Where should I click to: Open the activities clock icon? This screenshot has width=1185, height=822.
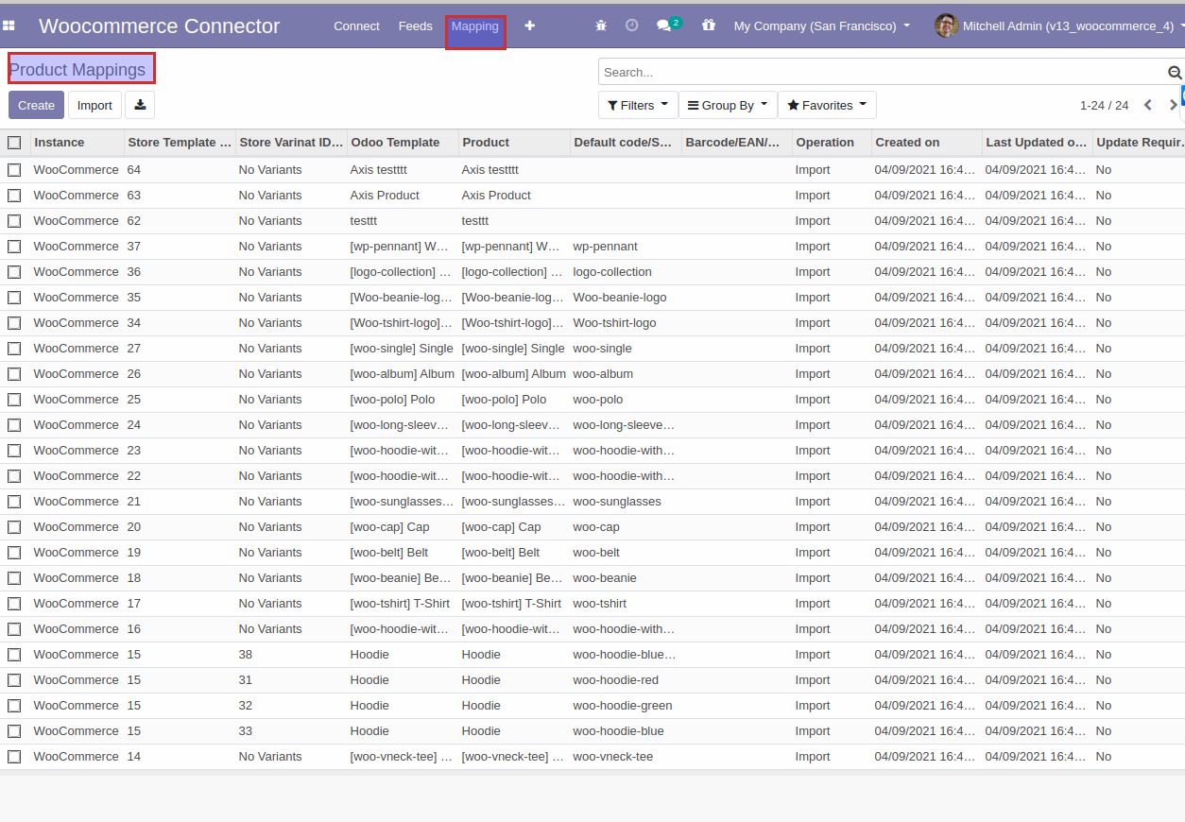click(x=632, y=26)
